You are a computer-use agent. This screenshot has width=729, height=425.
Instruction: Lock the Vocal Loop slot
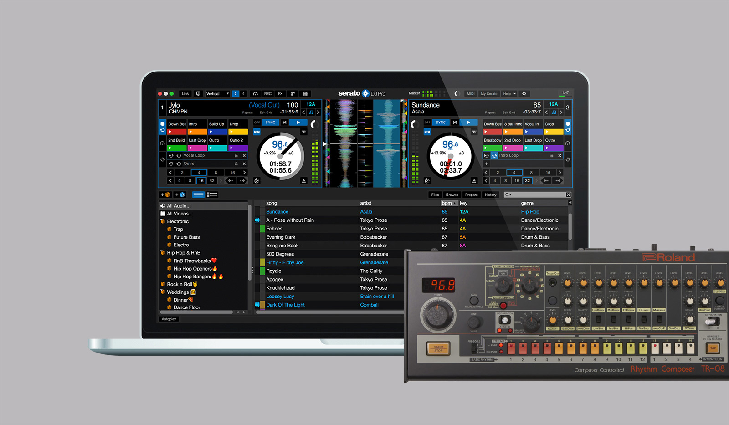[236, 156]
